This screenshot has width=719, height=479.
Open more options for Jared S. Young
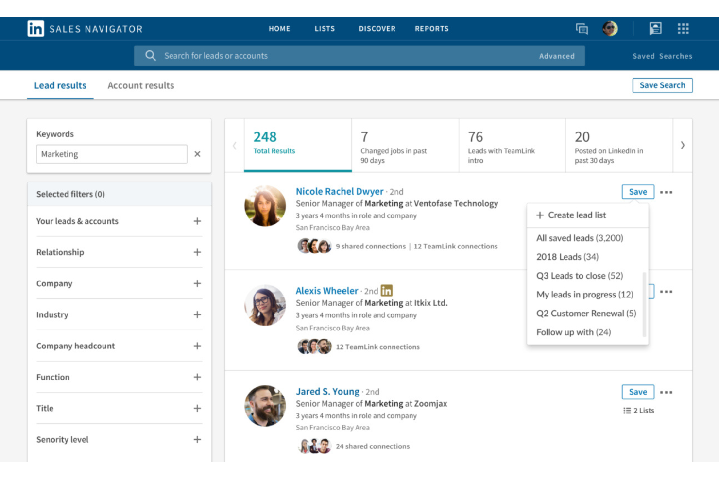[666, 392]
